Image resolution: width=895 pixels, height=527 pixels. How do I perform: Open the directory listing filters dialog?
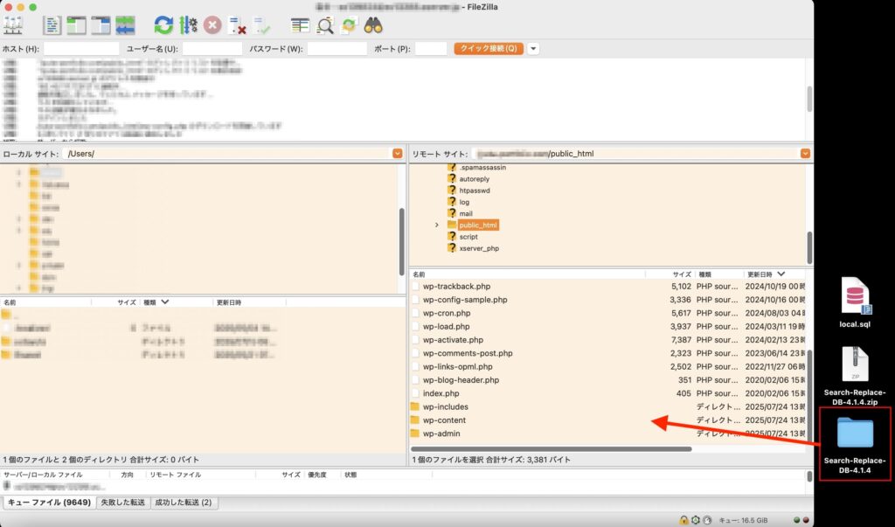tap(300, 25)
